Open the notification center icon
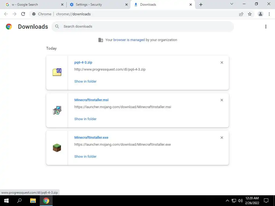Viewport: 275px width, 206px height. tap(266, 201)
